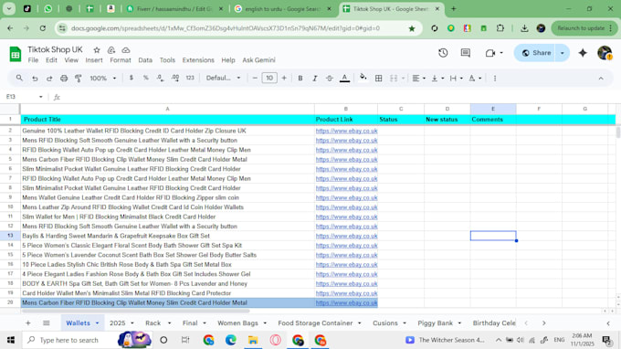The height and width of the screenshot is (349, 621).
Task: Open the 123 number formats menu
Action: (x=190, y=78)
